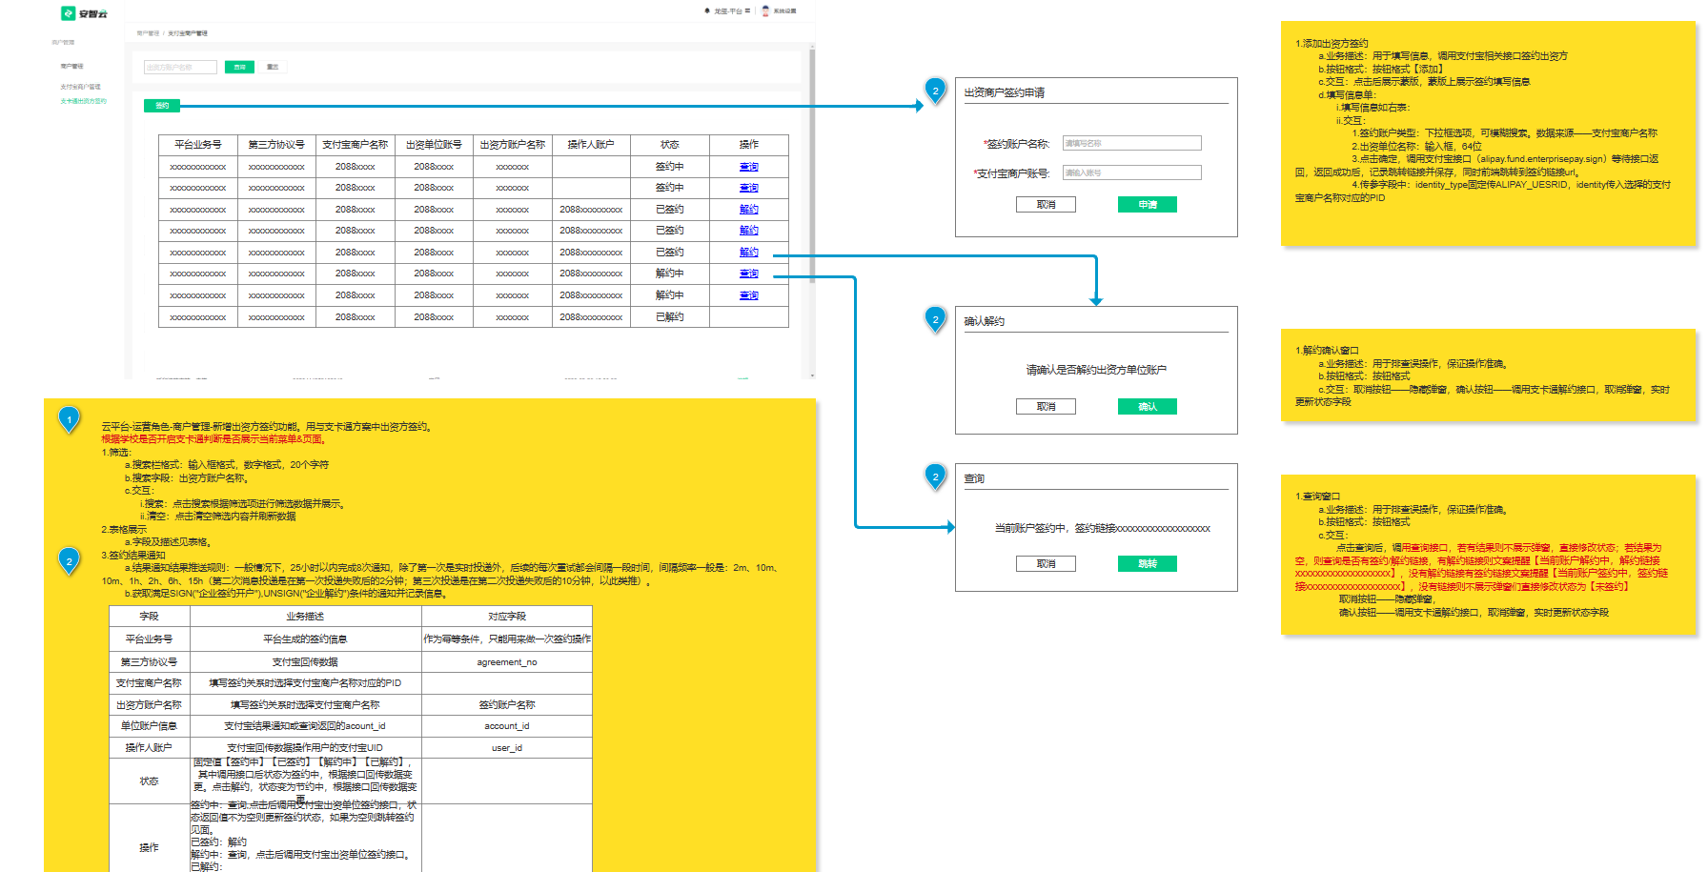Click the 签约账户名称 cell in spec table
Viewport: 1708px width, 872px height.
[507, 705]
